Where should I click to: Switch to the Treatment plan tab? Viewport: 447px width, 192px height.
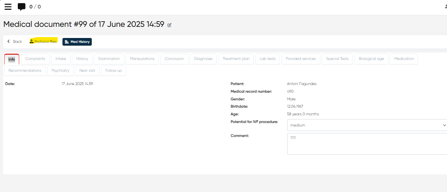pyautogui.click(x=236, y=59)
